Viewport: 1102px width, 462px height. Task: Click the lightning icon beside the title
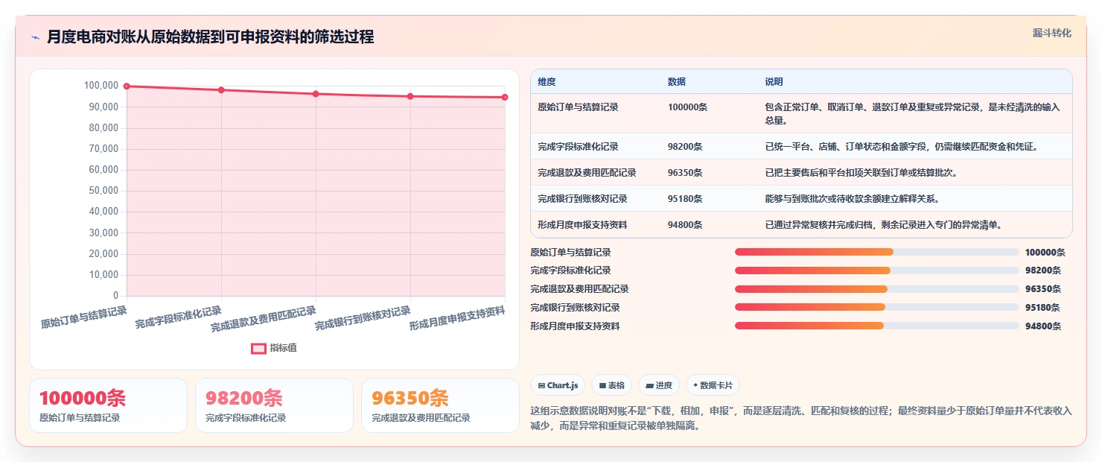(35, 37)
